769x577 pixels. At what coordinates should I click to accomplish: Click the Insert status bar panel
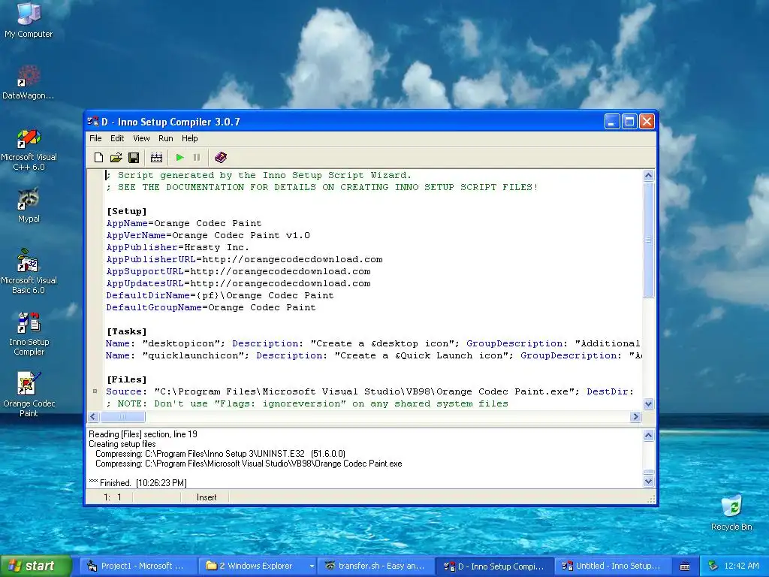point(206,497)
